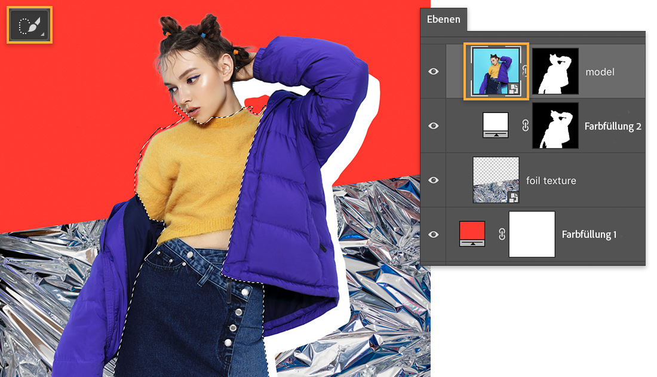The width and height of the screenshot is (657, 377).
Task: Click the model layer name
Action: pos(600,72)
